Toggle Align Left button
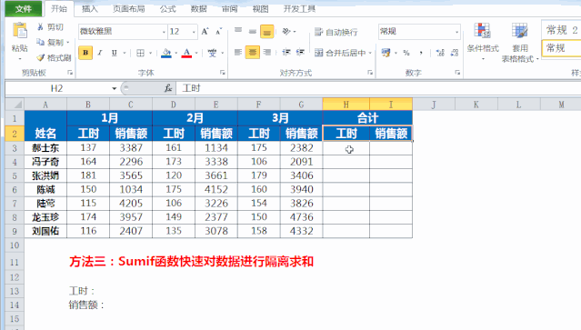 pyautogui.click(x=238, y=53)
